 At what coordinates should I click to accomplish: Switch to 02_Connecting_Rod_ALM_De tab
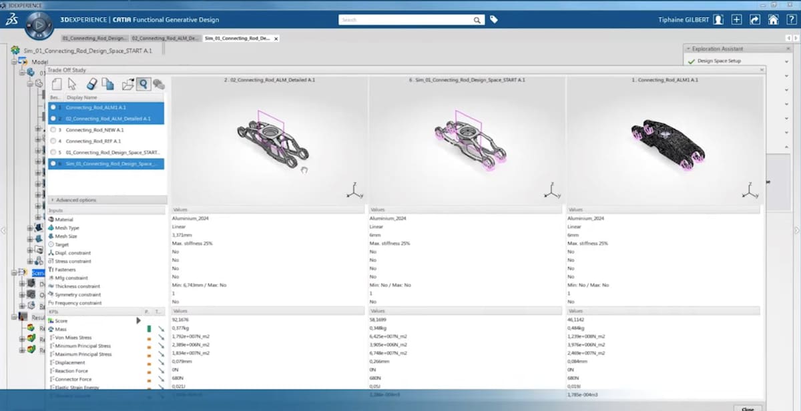click(x=165, y=39)
